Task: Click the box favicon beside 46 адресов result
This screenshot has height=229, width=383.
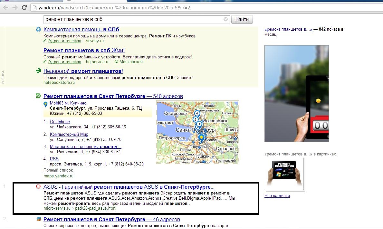Action: click(x=39, y=219)
